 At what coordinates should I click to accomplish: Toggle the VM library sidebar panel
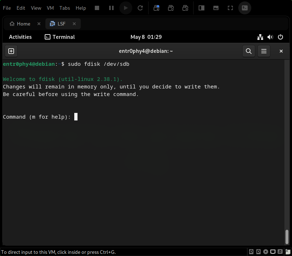click(x=201, y=8)
